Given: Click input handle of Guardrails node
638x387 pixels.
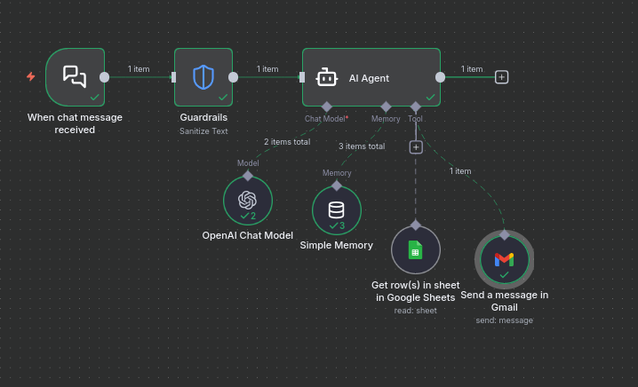Looking at the screenshot, I should [x=174, y=77].
